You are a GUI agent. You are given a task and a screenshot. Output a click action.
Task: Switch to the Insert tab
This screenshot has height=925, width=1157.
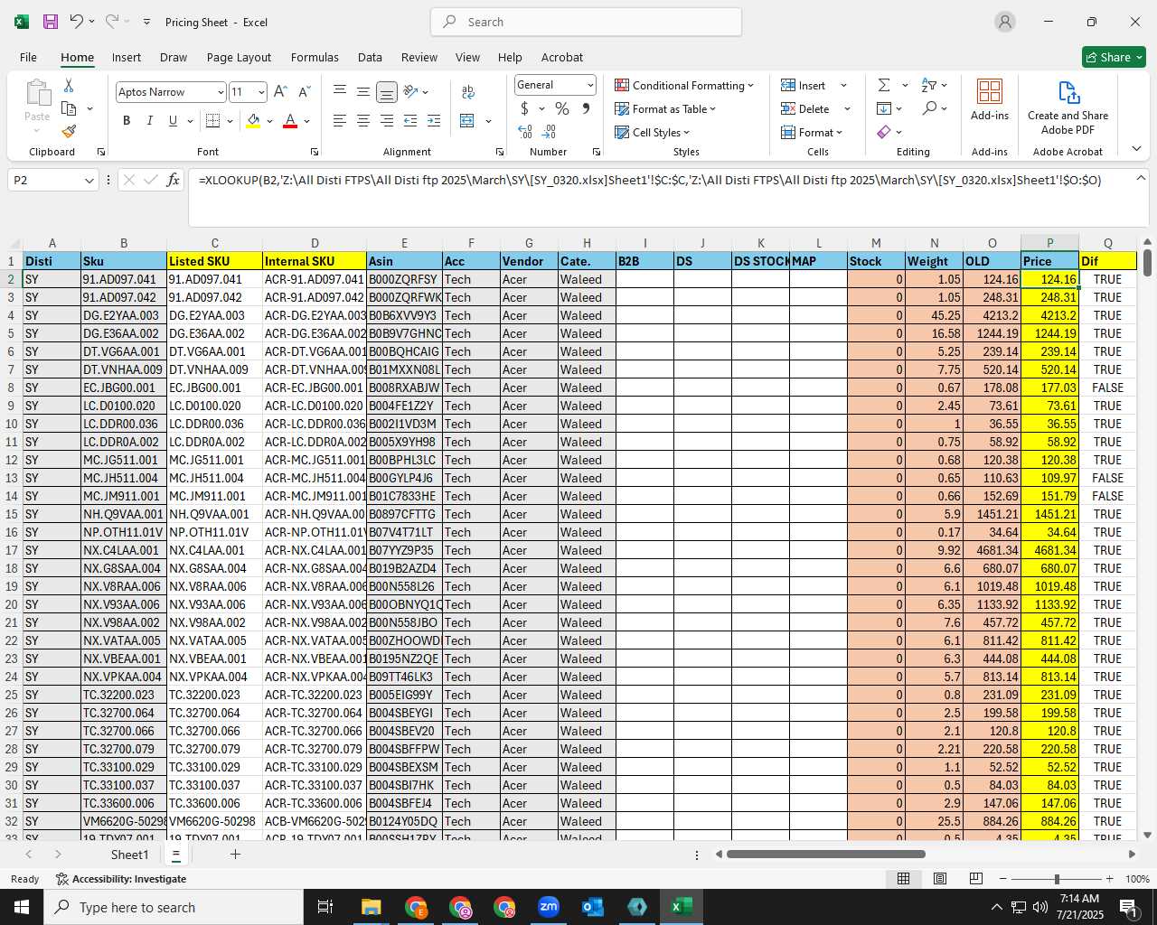pyautogui.click(x=127, y=57)
